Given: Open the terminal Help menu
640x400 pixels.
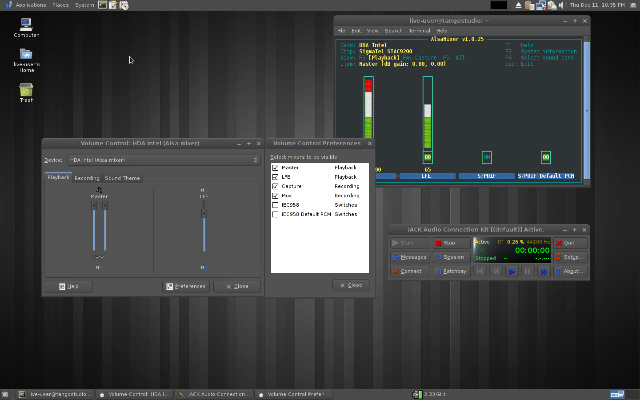Looking at the screenshot, I should pyautogui.click(x=442, y=31).
